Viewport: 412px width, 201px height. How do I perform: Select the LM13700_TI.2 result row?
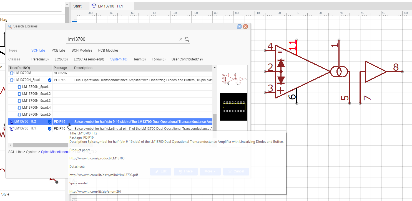pyautogui.click(x=110, y=122)
